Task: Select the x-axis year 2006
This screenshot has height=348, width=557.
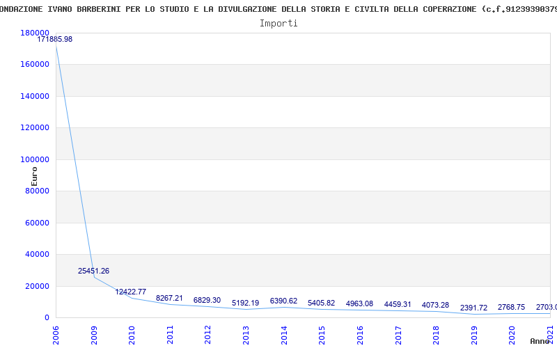Action: pos(56,335)
